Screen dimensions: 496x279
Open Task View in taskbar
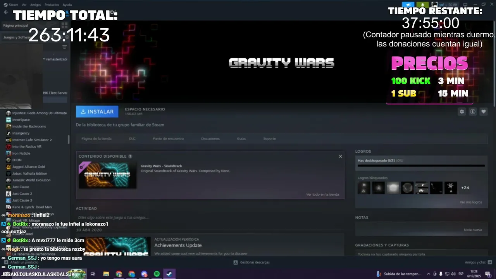tap(93, 274)
